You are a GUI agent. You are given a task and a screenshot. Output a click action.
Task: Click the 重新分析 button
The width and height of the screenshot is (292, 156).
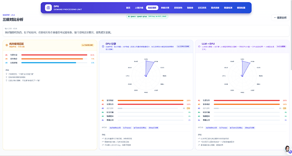click(280, 18)
